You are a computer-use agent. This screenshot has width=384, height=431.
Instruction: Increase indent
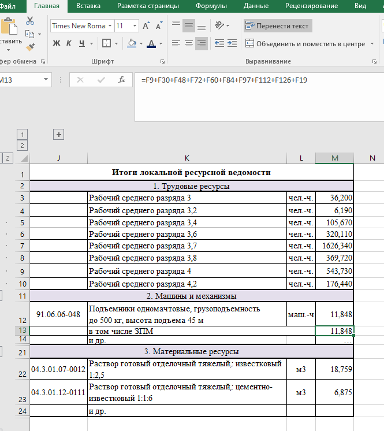pos(232,43)
